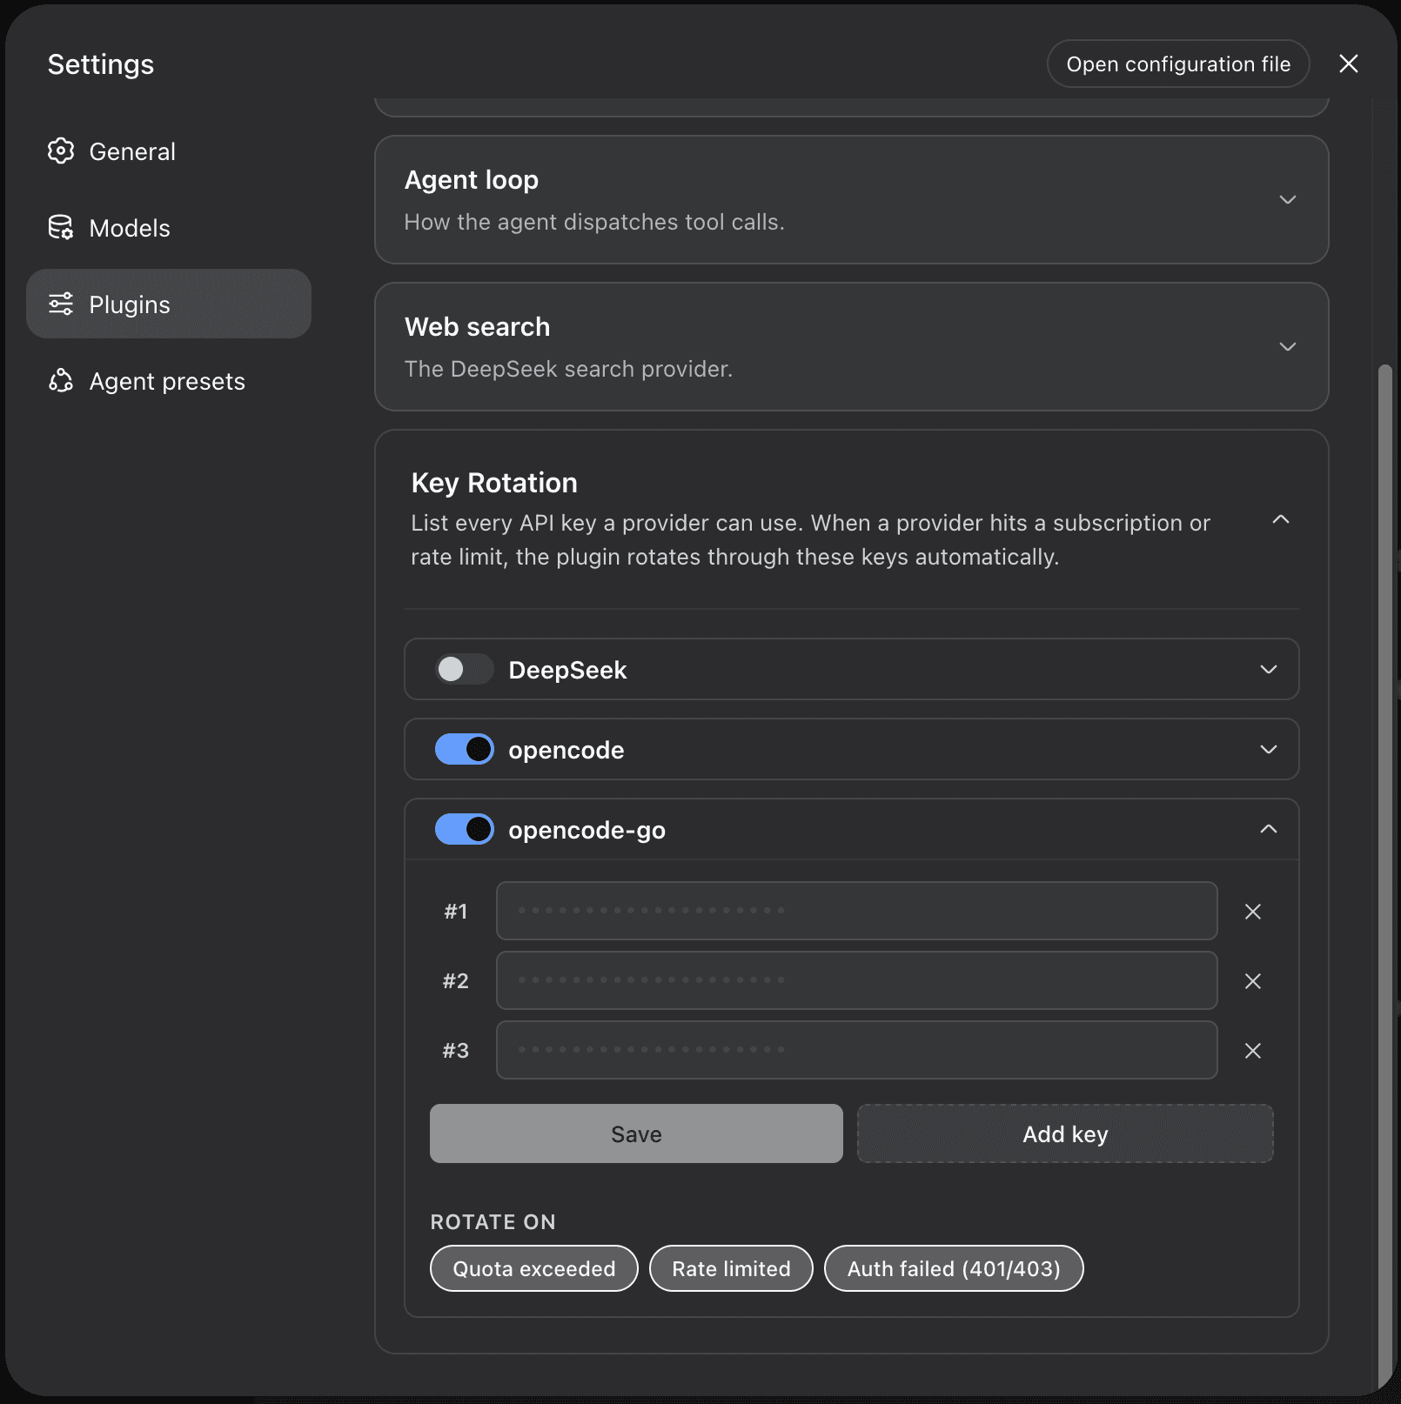Click the Save button
This screenshot has height=1404, width=1401.
636,1133
